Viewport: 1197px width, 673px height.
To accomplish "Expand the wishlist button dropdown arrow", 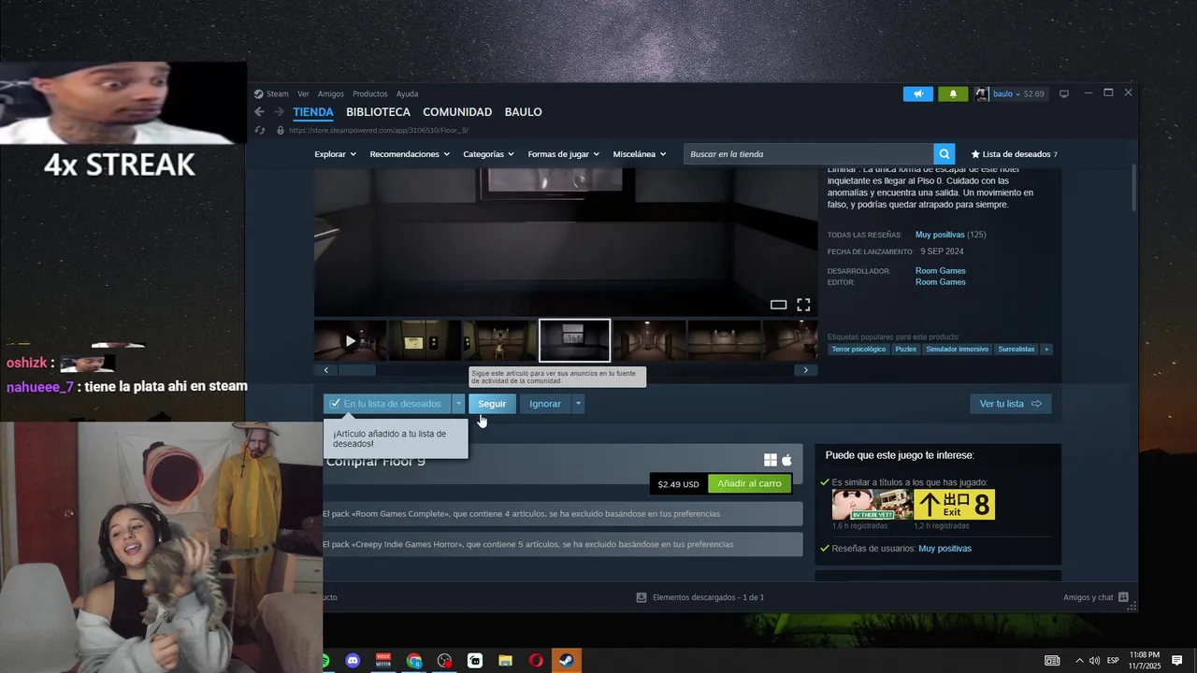I will pyautogui.click(x=458, y=404).
